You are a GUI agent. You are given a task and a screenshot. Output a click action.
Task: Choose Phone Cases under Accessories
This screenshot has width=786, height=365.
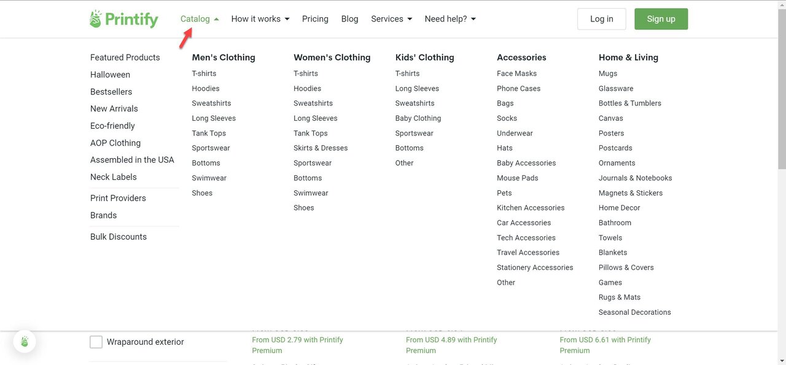[x=518, y=88]
